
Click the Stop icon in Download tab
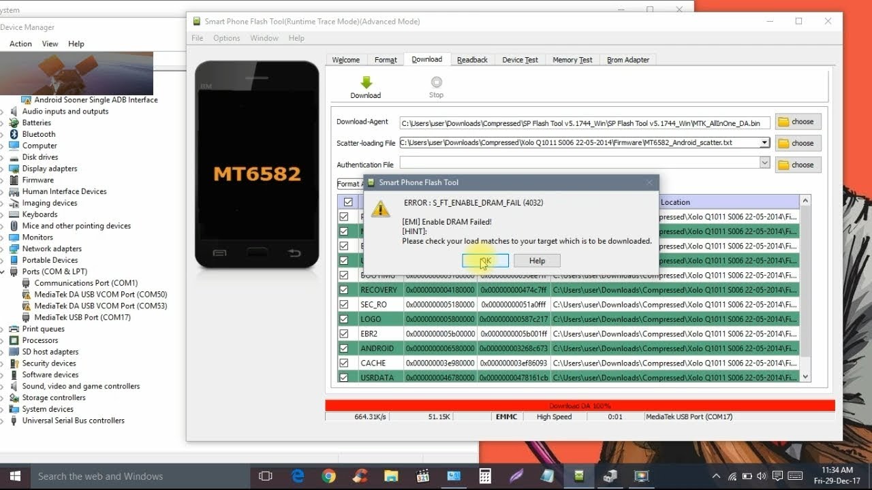436,82
